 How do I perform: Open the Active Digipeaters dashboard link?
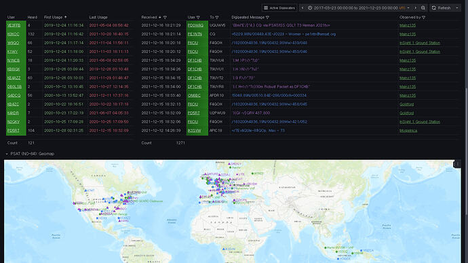coord(279,7)
